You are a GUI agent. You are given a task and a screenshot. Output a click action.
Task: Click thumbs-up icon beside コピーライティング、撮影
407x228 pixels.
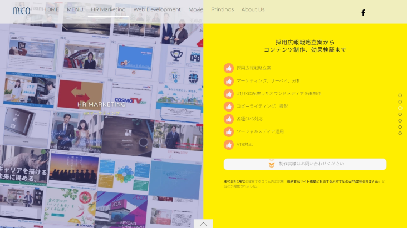pos(229,107)
